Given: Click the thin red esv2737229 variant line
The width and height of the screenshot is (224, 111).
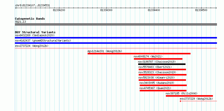Looking at the screenshot, I should [198, 101].
